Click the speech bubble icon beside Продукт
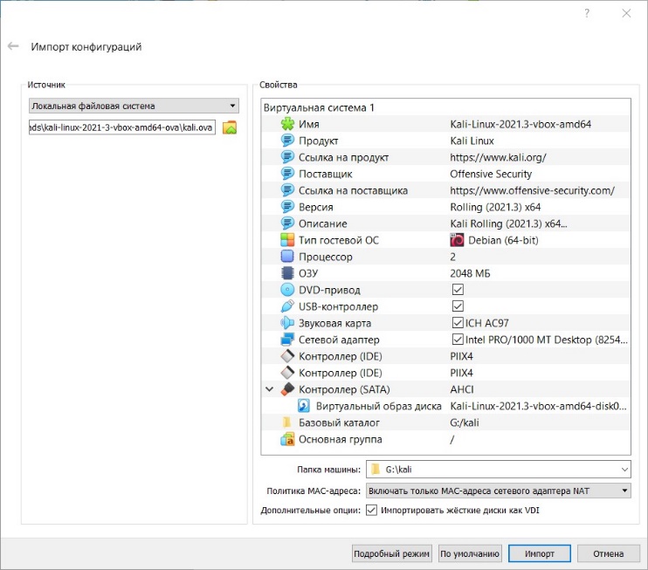Viewport: 648px width, 570px height. pyautogui.click(x=287, y=141)
